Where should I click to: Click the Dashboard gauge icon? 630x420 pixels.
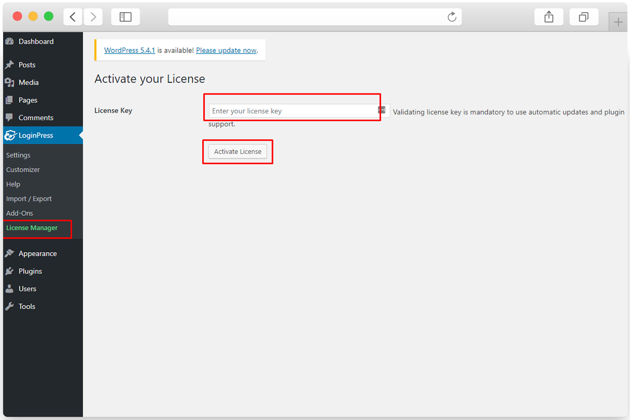click(9, 41)
